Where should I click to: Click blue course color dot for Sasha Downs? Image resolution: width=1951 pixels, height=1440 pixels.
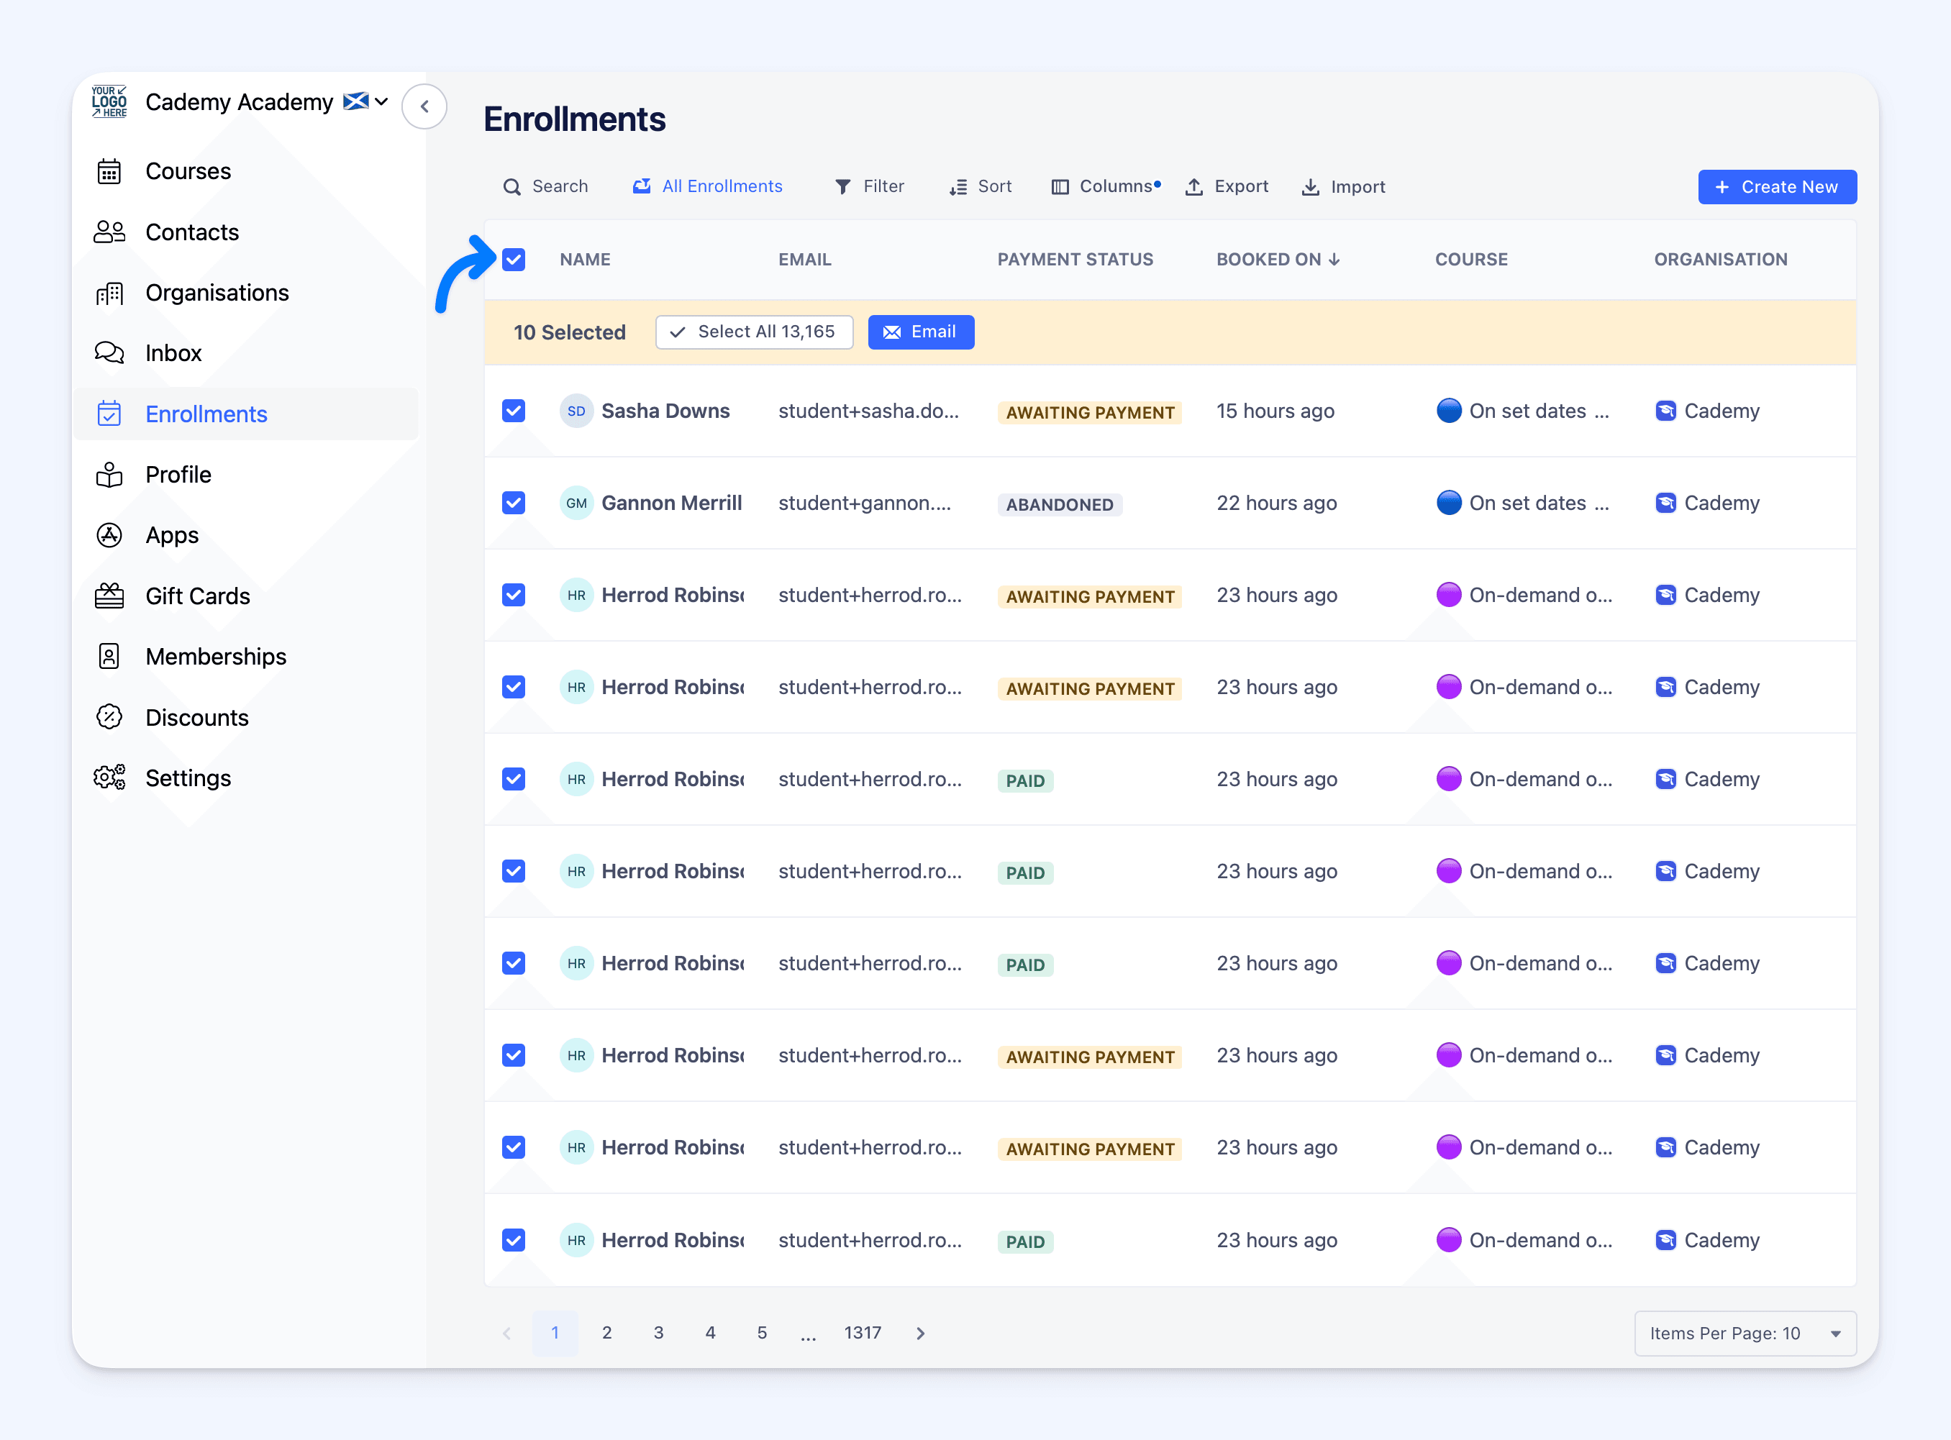pos(1448,411)
